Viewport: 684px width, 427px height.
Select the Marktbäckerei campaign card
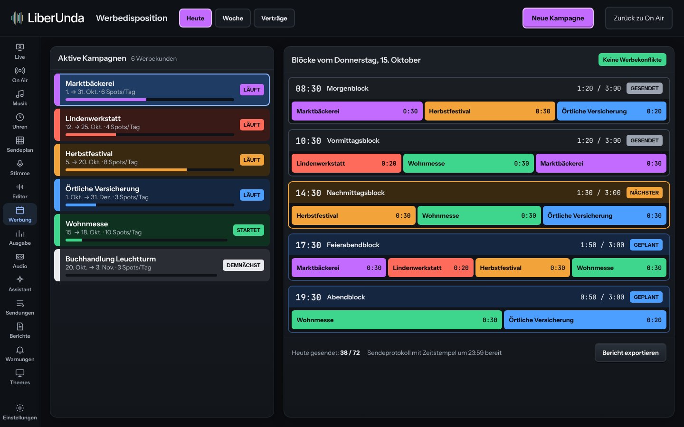tap(162, 90)
